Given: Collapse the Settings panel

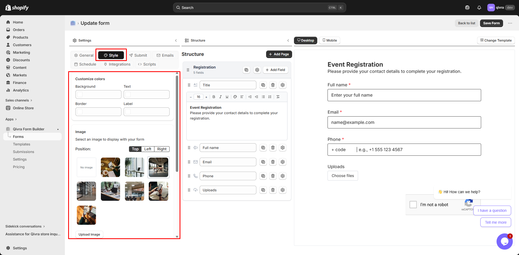Looking at the screenshot, I should (x=176, y=40).
